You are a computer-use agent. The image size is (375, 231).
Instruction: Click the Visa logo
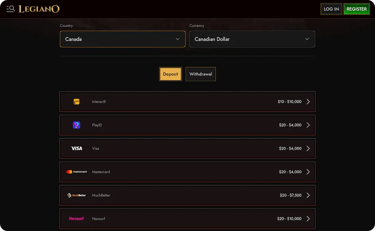click(76, 148)
